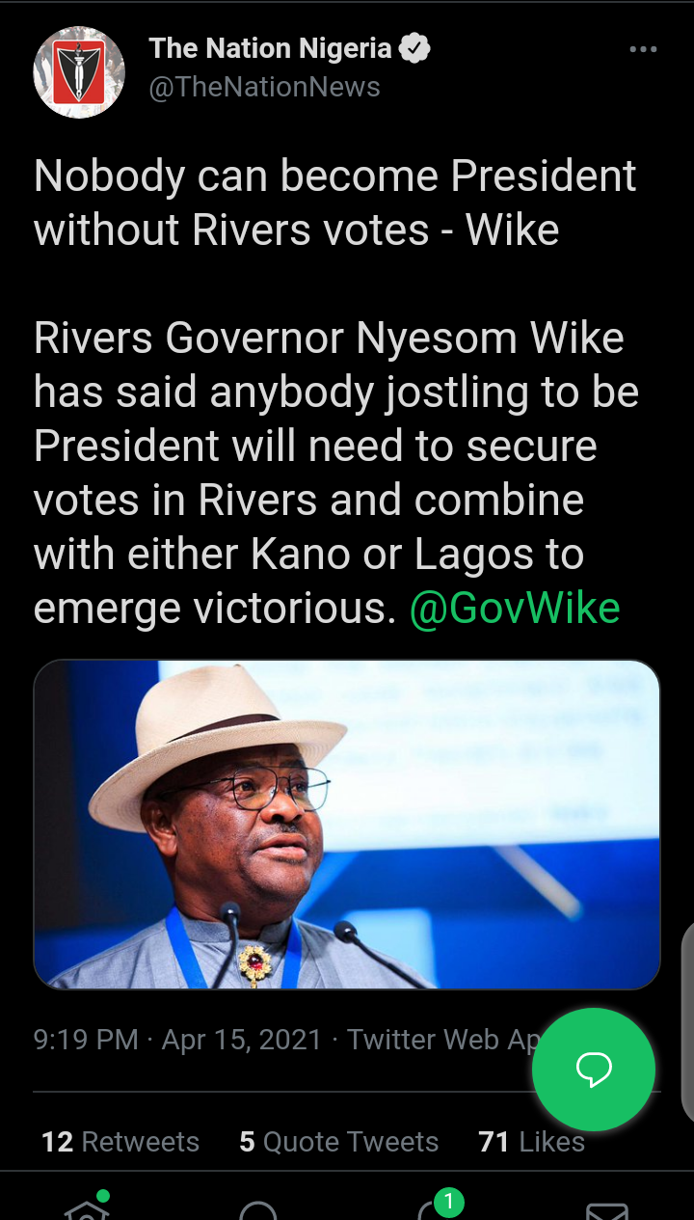Screen dimensions: 694x1220
Task: Open the Twitter Web App source label
Action: tap(443, 1039)
